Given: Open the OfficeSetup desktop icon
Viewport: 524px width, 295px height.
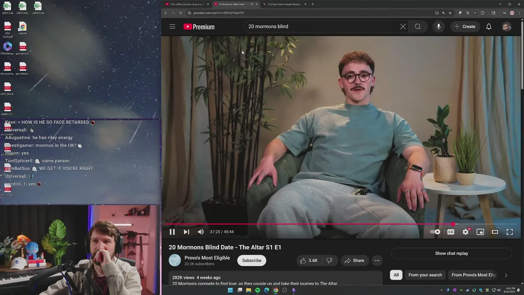Looking at the screenshot, I should point(7,49).
